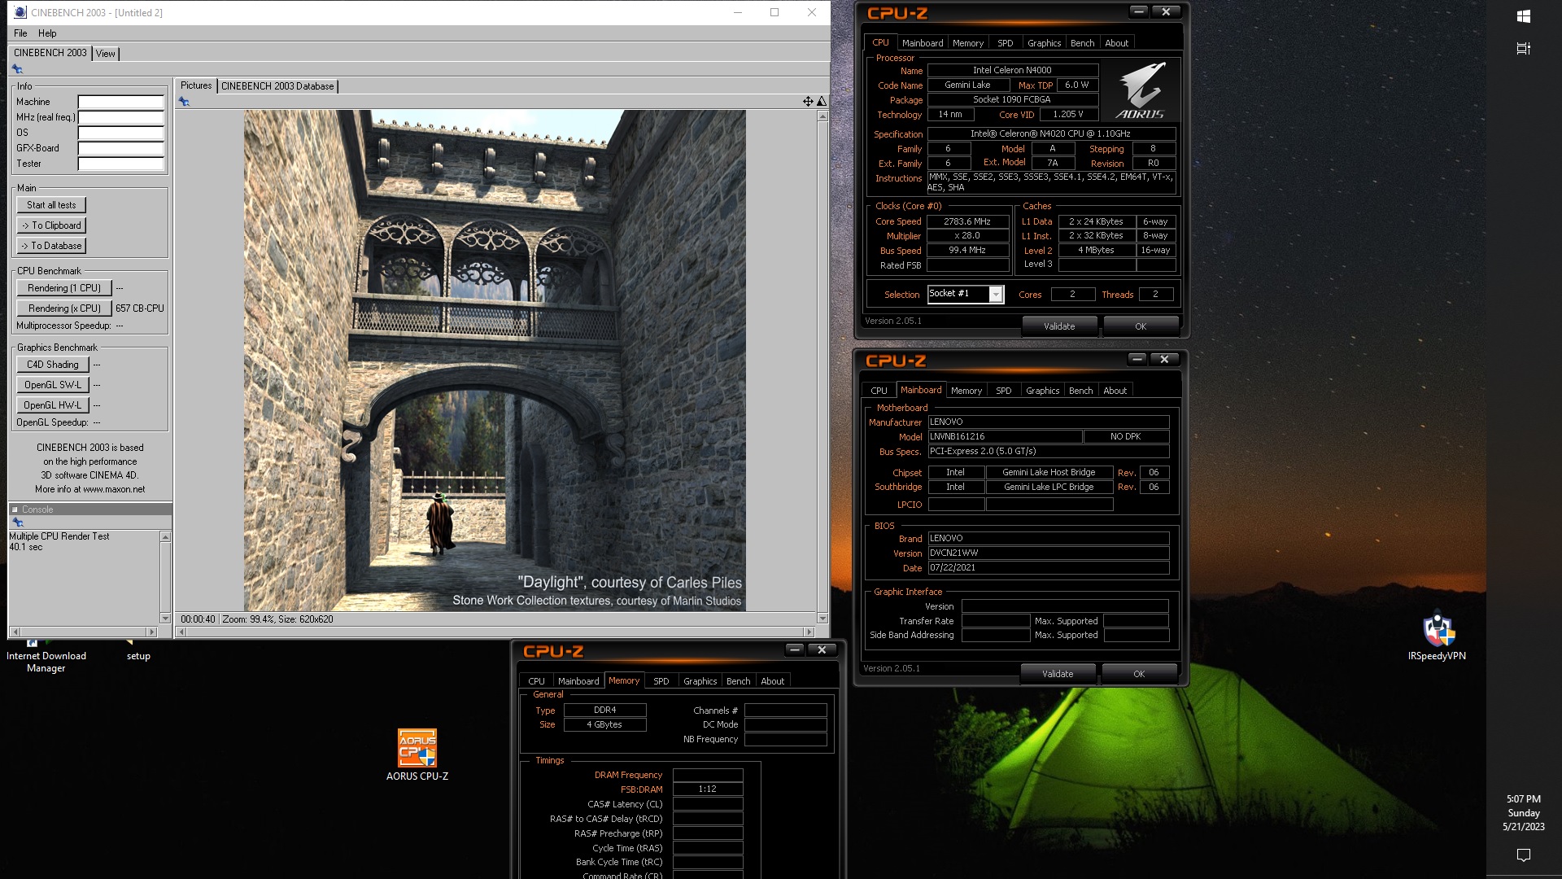Screen dimensions: 1562x879
Task: Open the notification center icon
Action: pos(1524,855)
